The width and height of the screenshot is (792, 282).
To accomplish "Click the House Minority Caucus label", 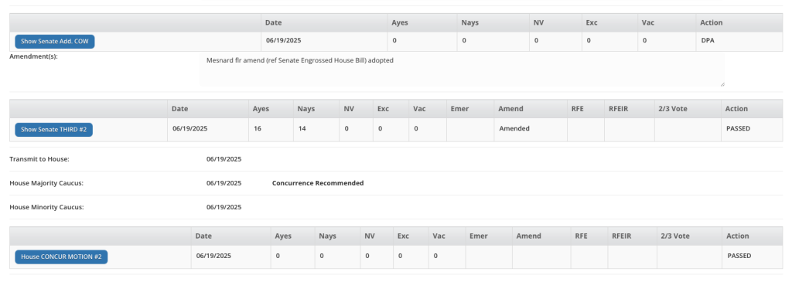I will point(46,207).
